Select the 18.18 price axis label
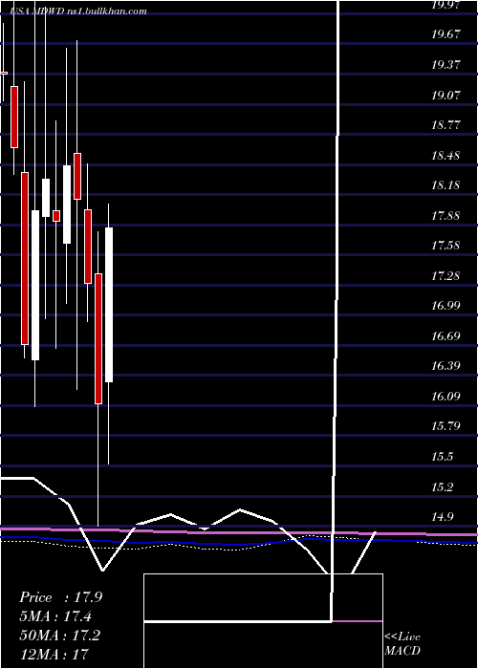Image resolution: width=478 pixels, height=669 pixels. [445, 185]
